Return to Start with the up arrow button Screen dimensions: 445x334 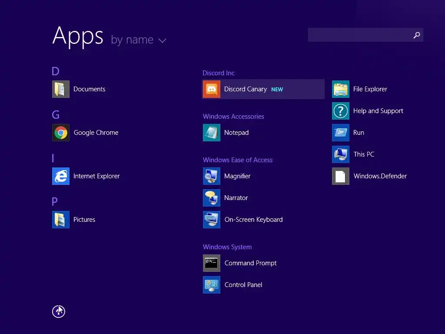click(x=59, y=311)
